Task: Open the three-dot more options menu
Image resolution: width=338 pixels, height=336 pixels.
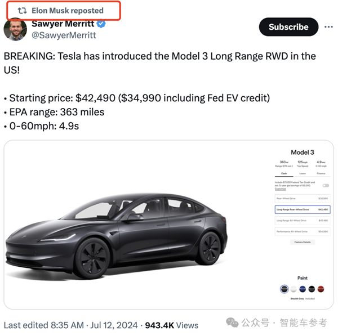Action: [x=325, y=27]
